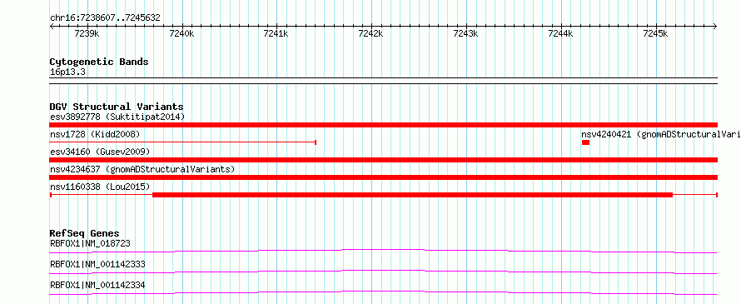This screenshot has height=304, width=741.
Task: Click the 7240k ruler tick label
Action: click(182, 33)
